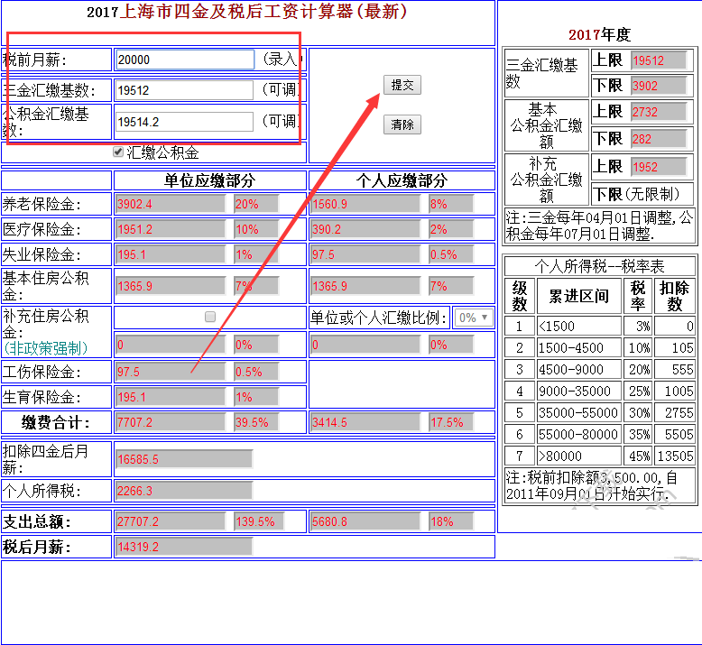This screenshot has width=702, height=645.
Task: Select the 支出总额 personal rate 18%
Action: tap(451, 521)
